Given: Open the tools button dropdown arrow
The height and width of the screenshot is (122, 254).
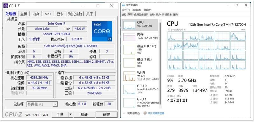Looking at the screenshot, I should [70, 115].
